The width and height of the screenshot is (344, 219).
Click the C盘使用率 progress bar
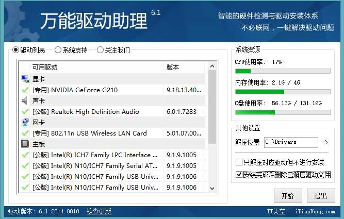[x=283, y=112]
